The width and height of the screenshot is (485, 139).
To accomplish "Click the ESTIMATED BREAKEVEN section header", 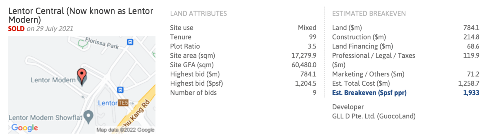I will 369,14.
